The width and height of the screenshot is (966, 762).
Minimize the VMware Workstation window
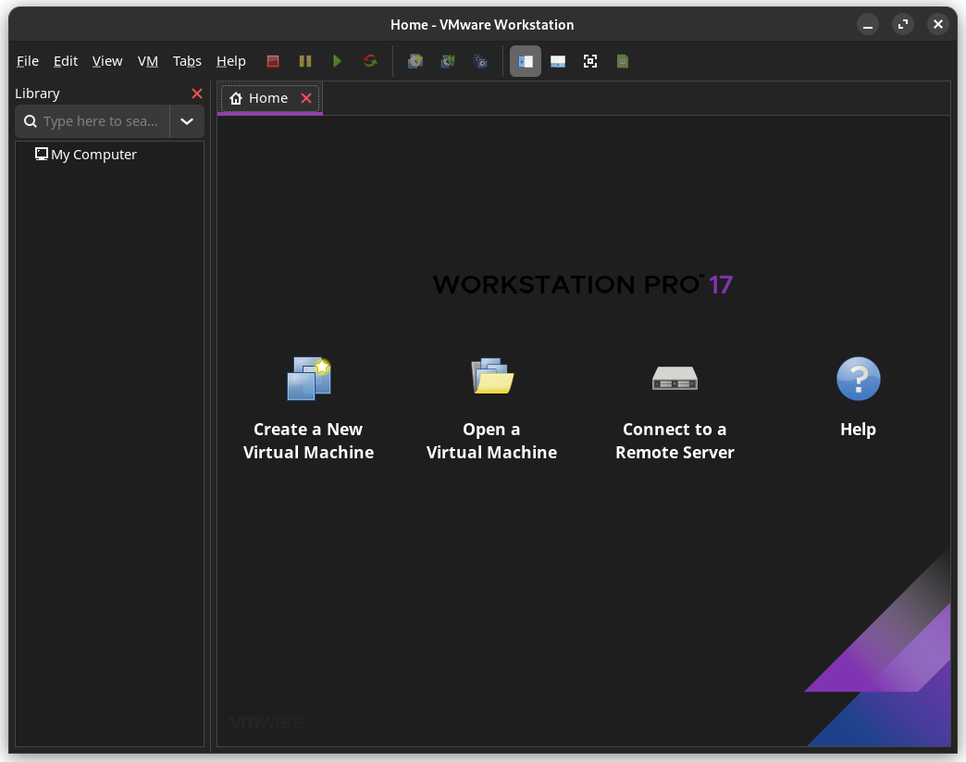pyautogui.click(x=868, y=25)
